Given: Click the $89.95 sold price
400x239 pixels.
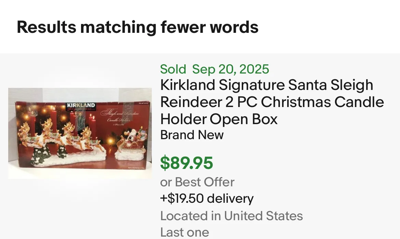Looking at the screenshot, I should pos(187,163).
